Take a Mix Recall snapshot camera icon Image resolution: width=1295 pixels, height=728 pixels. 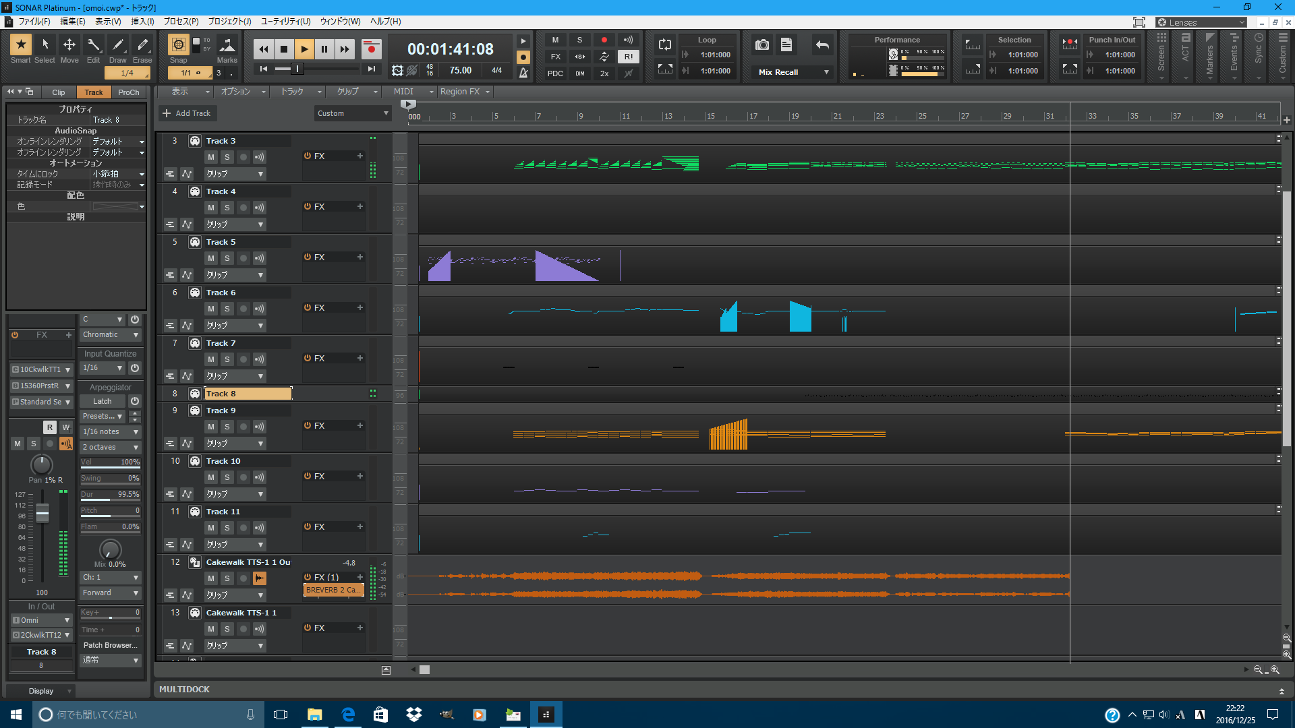(x=762, y=44)
